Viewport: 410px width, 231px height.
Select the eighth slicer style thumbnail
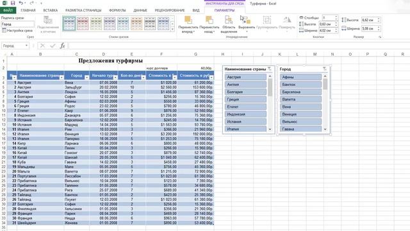click(163, 24)
